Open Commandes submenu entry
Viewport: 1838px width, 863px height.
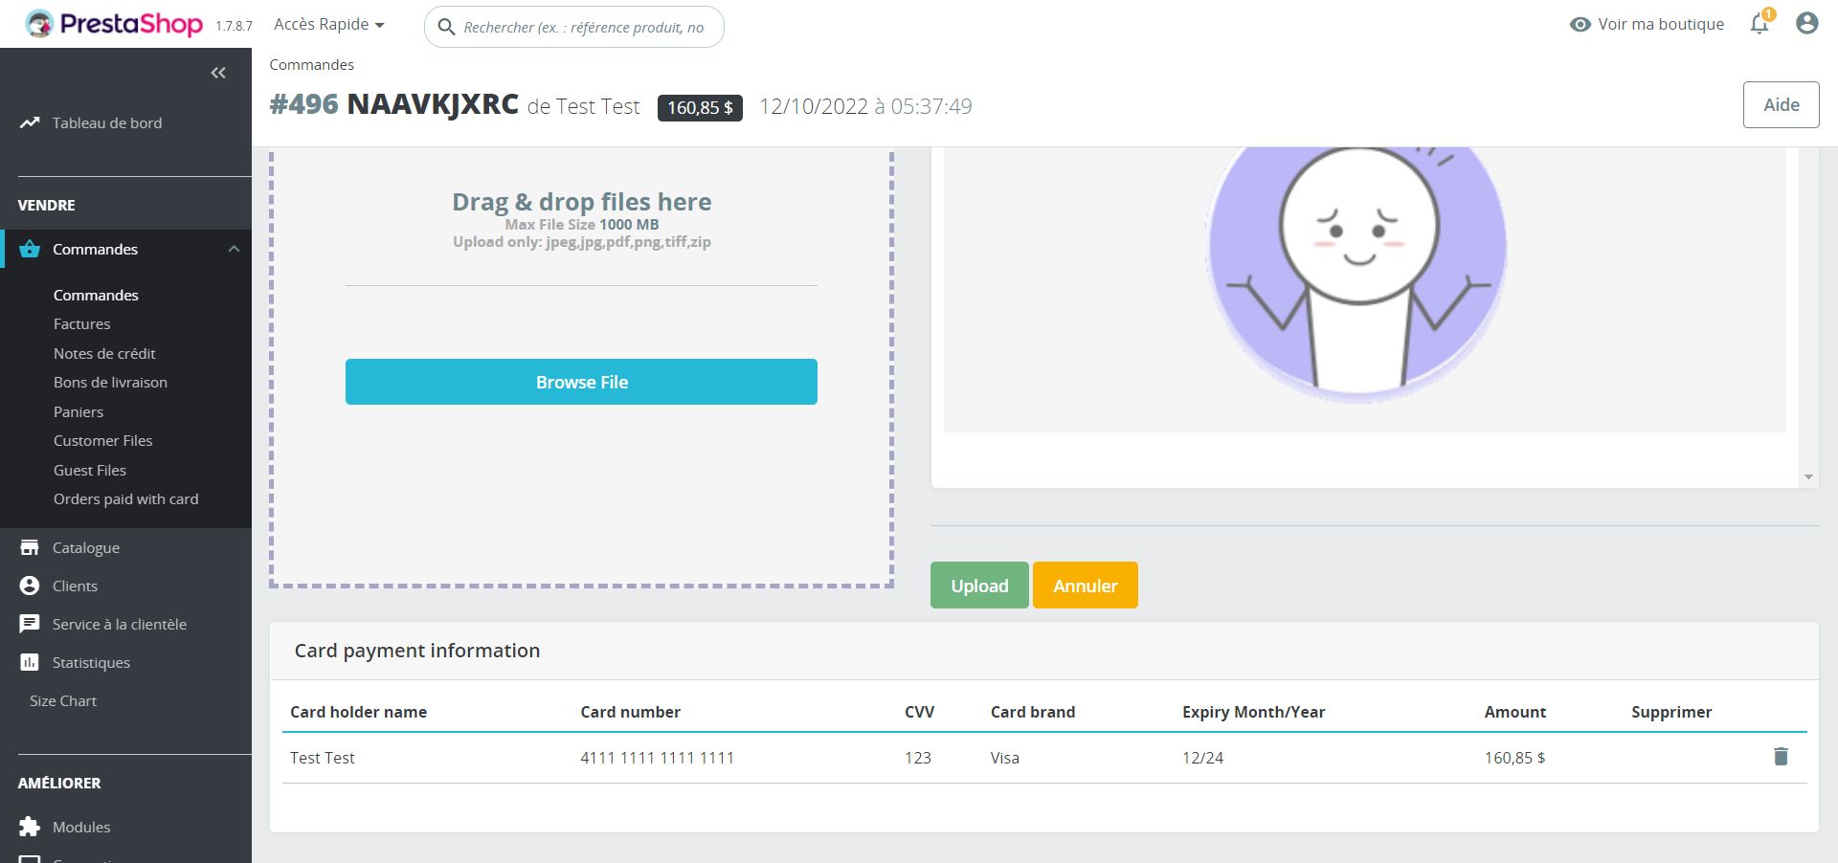coord(96,295)
